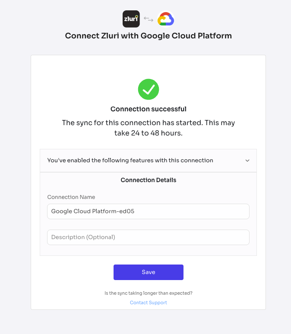Click the Description placeholder text
This screenshot has width=291, height=334.
click(x=83, y=237)
